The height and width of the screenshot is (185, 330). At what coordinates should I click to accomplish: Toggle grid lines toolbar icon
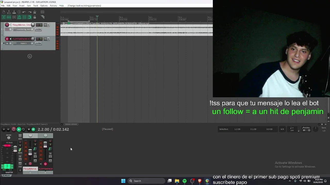point(24,17)
